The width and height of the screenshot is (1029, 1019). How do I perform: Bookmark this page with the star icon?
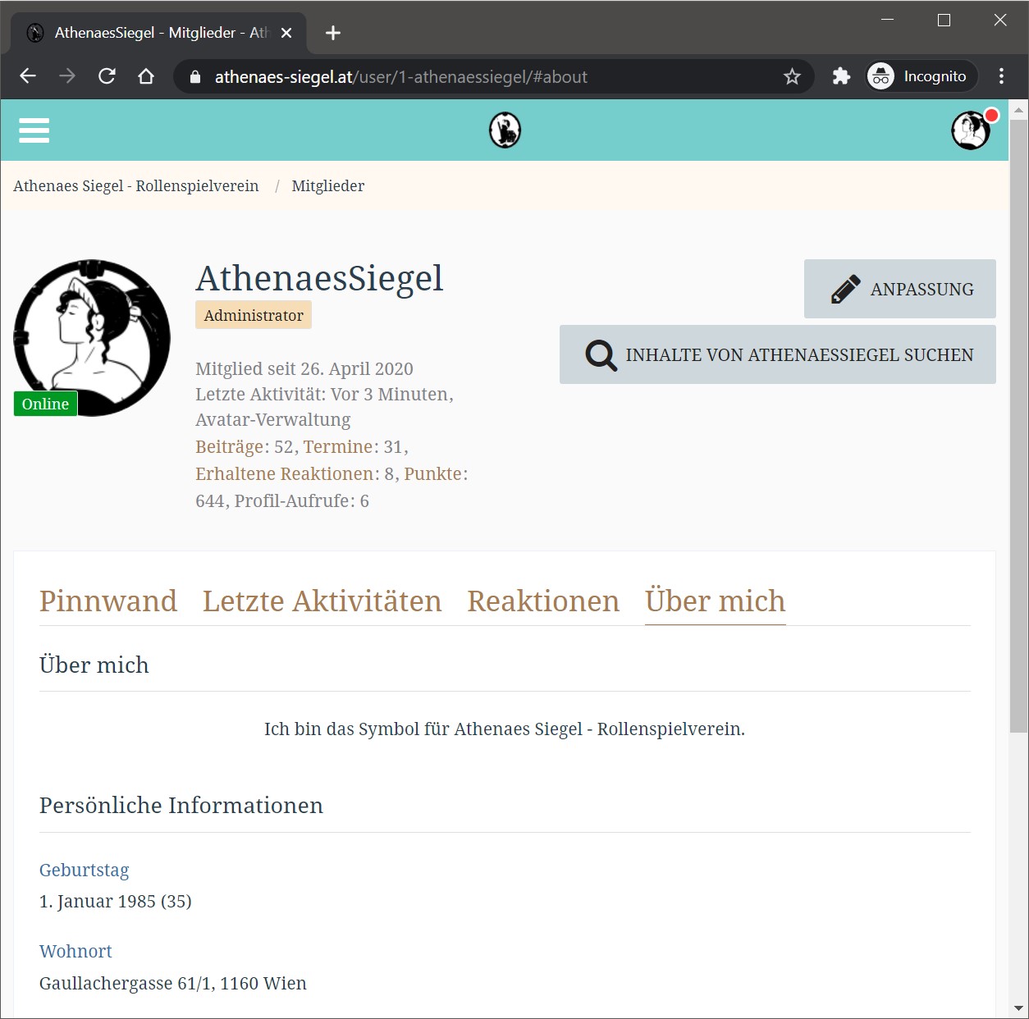[792, 77]
